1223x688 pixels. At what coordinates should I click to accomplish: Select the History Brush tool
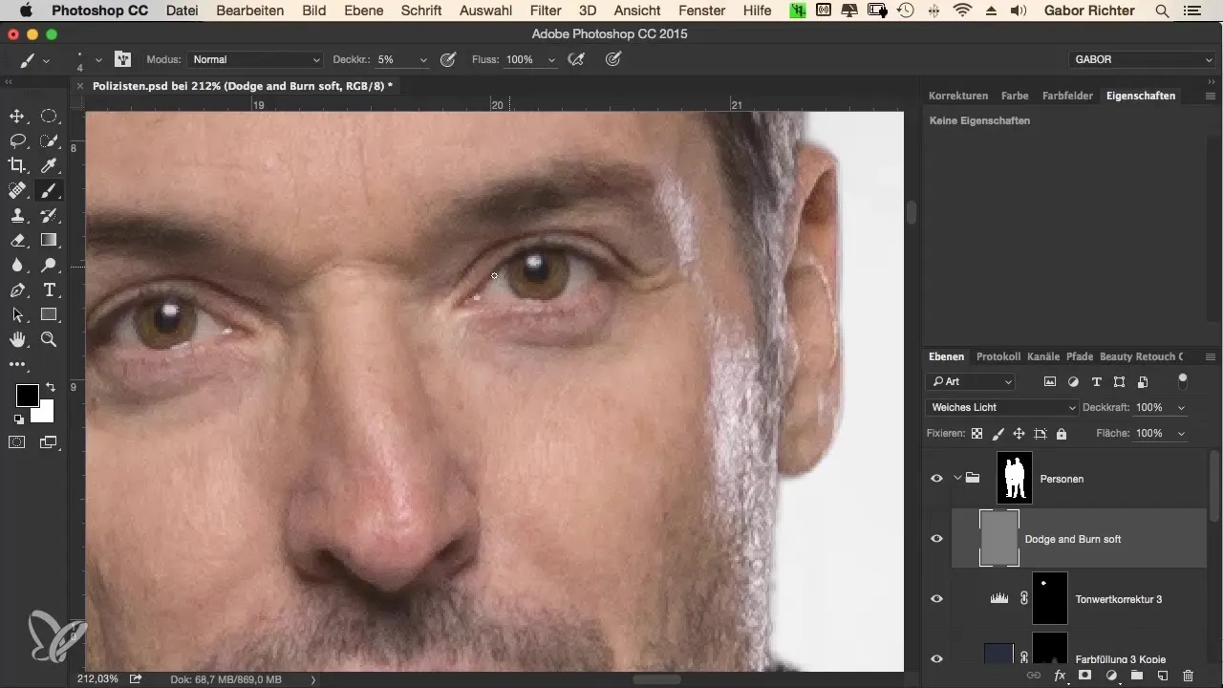pyautogui.click(x=49, y=216)
